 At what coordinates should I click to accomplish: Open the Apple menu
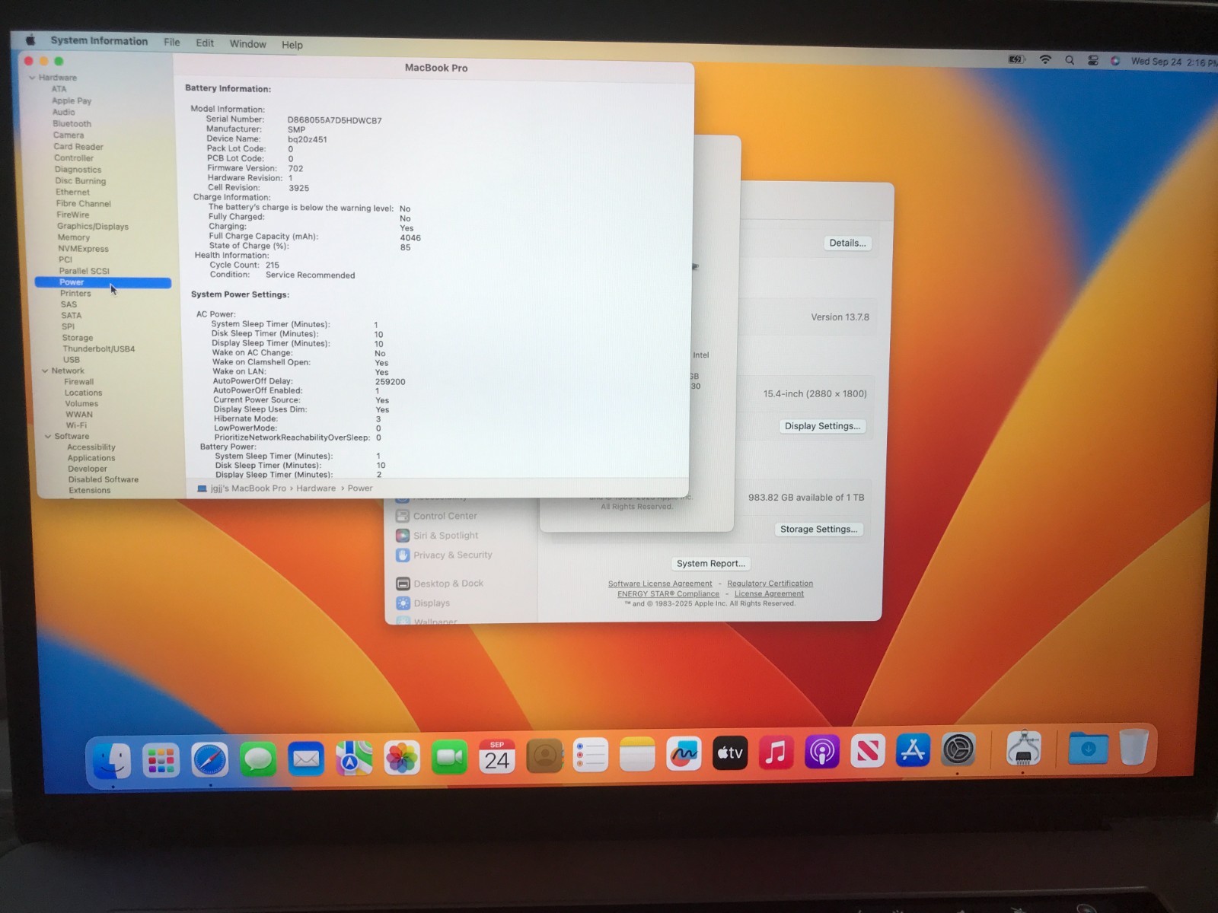(x=30, y=40)
